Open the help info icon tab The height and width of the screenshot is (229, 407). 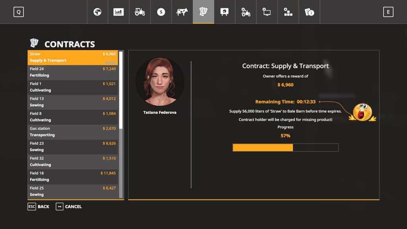click(309, 12)
